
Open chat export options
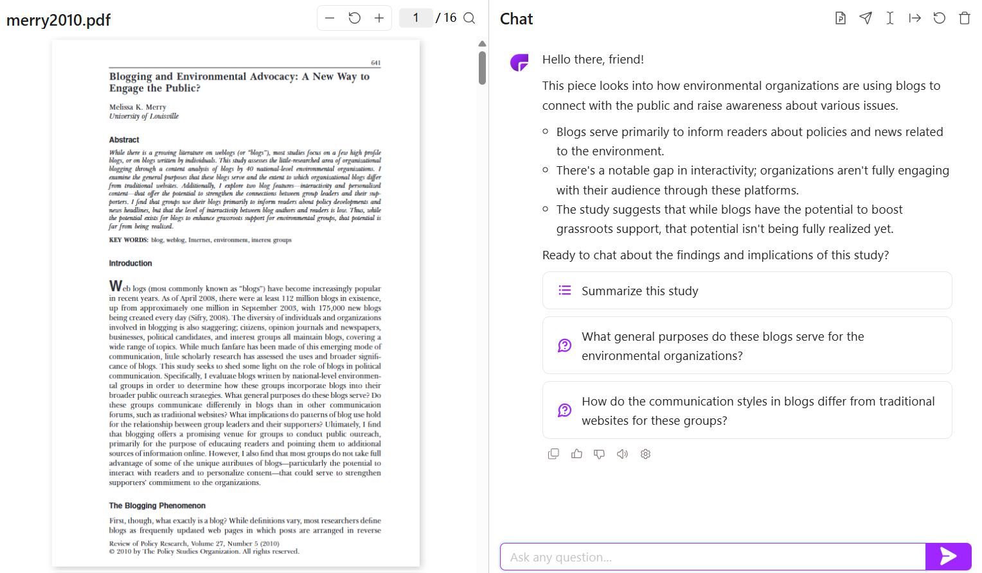click(866, 18)
